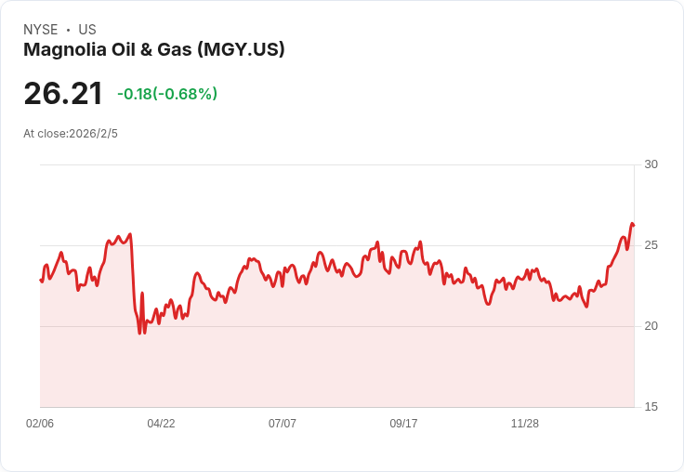
Task: Click the 20 price axis label
Action: tap(651, 326)
